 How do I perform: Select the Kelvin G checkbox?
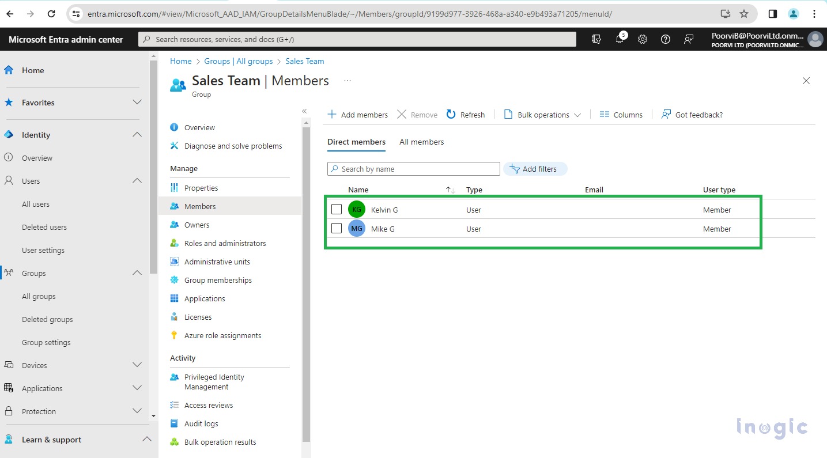[x=337, y=210]
